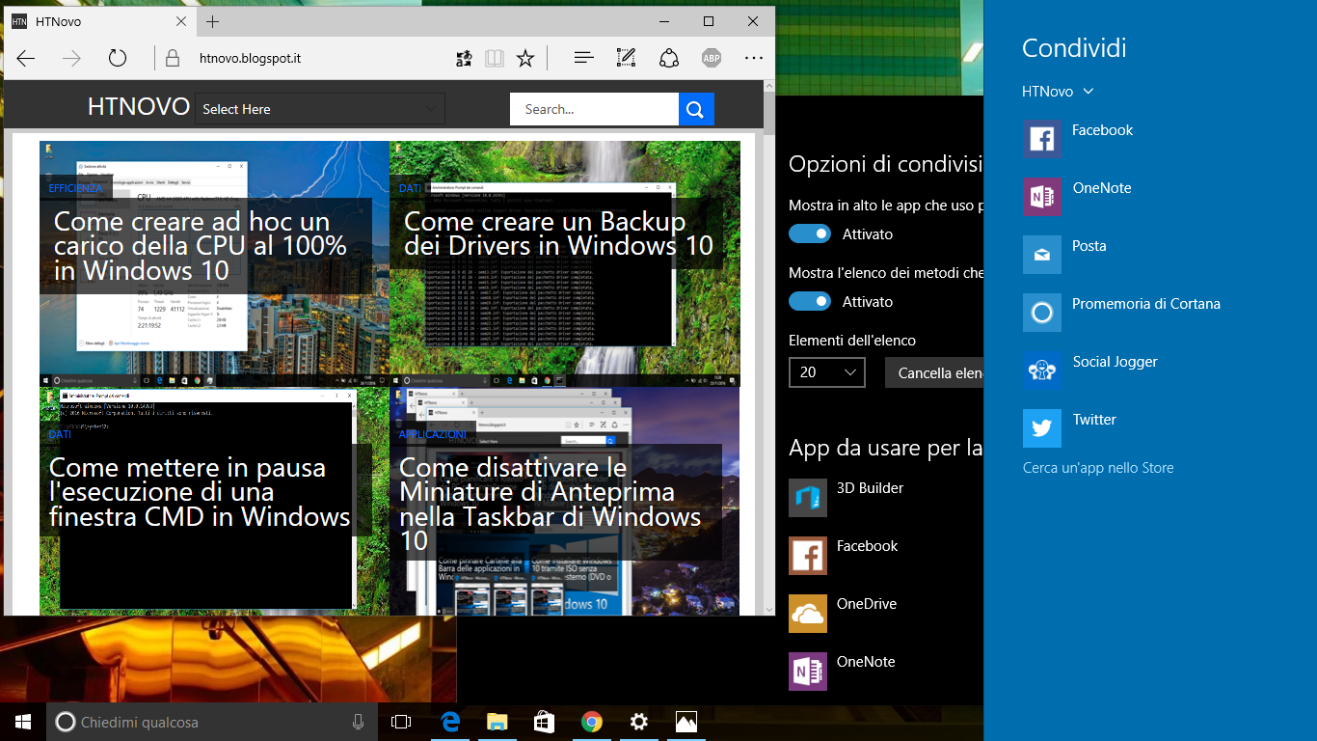This screenshot has height=741, width=1317.
Task: Reload the page with the refresh icon
Action: click(118, 58)
